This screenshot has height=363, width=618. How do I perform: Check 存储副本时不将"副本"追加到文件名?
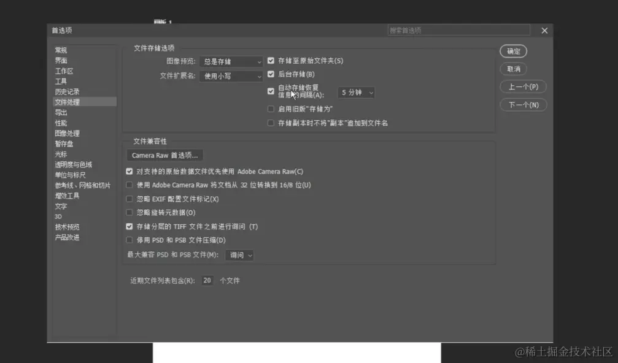click(x=271, y=123)
